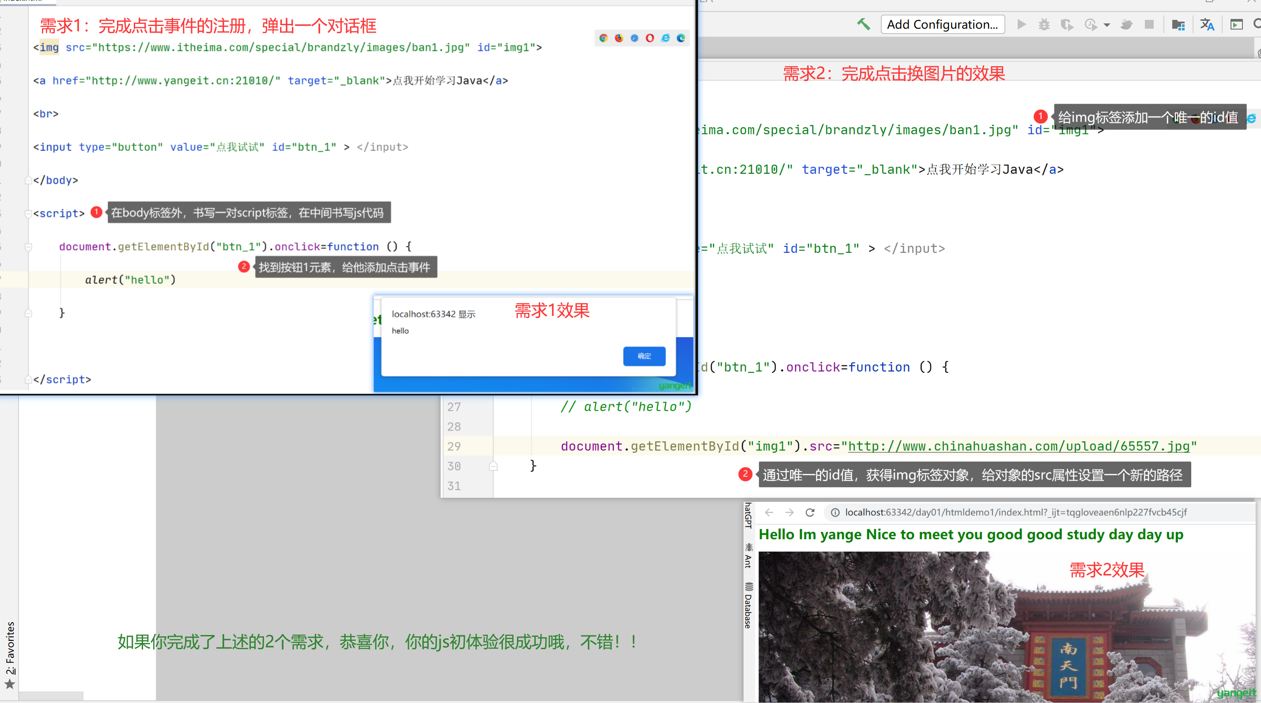Click the fold-end marker beside closing brace
Viewport: 1261px width, 703px height.
click(28, 313)
